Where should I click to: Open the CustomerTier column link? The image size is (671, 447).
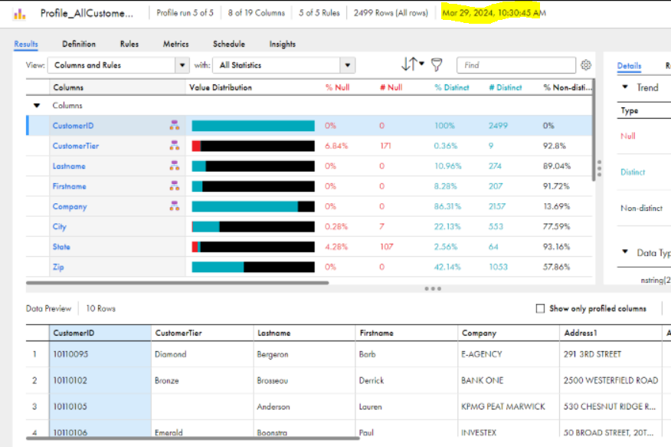coord(75,146)
